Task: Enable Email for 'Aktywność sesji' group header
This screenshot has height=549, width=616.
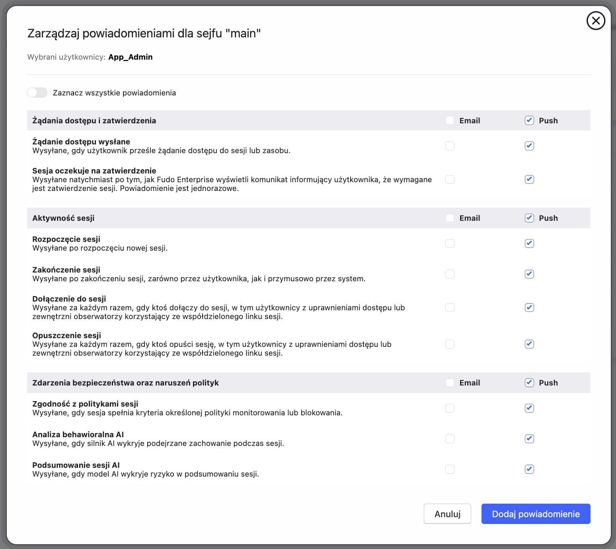Action: 450,218
